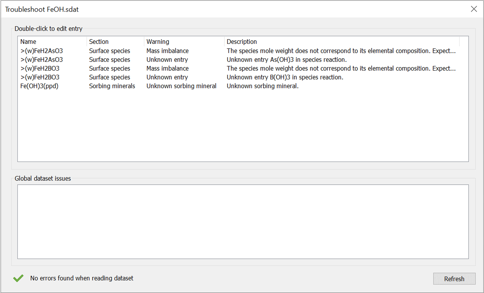
Task: Click the green checkmark status icon
Action: [x=18, y=278]
